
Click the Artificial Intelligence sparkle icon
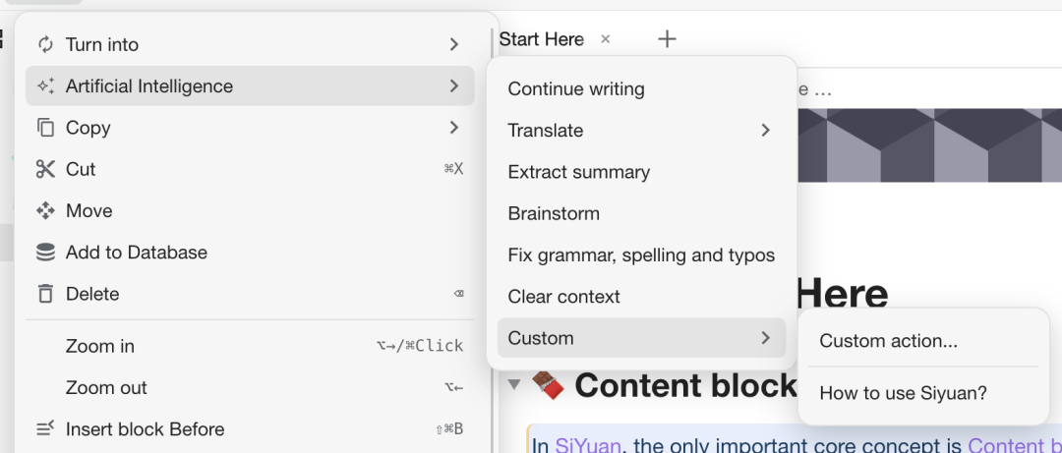point(45,86)
